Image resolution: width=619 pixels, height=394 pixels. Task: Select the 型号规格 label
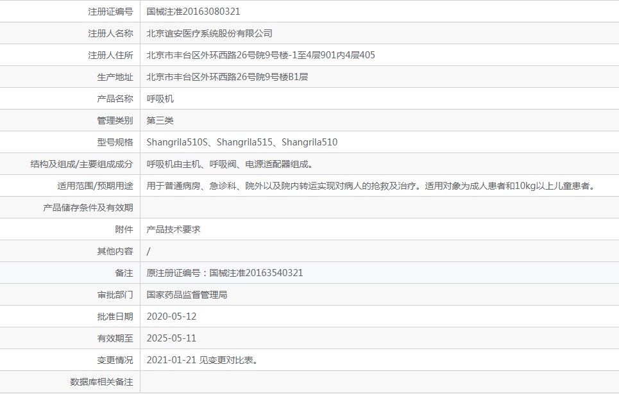(115, 142)
